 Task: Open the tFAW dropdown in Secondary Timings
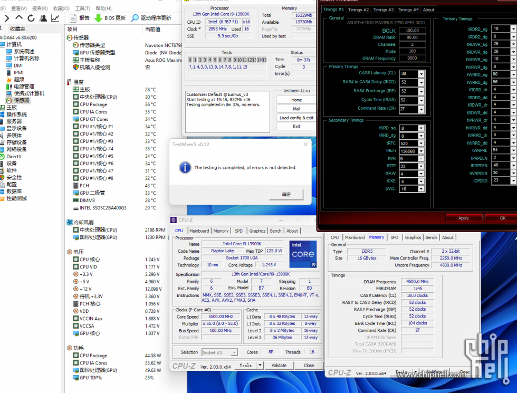pyautogui.click(x=421, y=174)
